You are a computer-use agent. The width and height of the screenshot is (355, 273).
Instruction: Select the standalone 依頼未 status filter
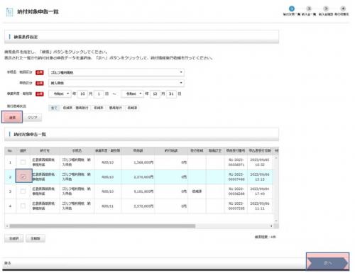[x=99, y=108]
